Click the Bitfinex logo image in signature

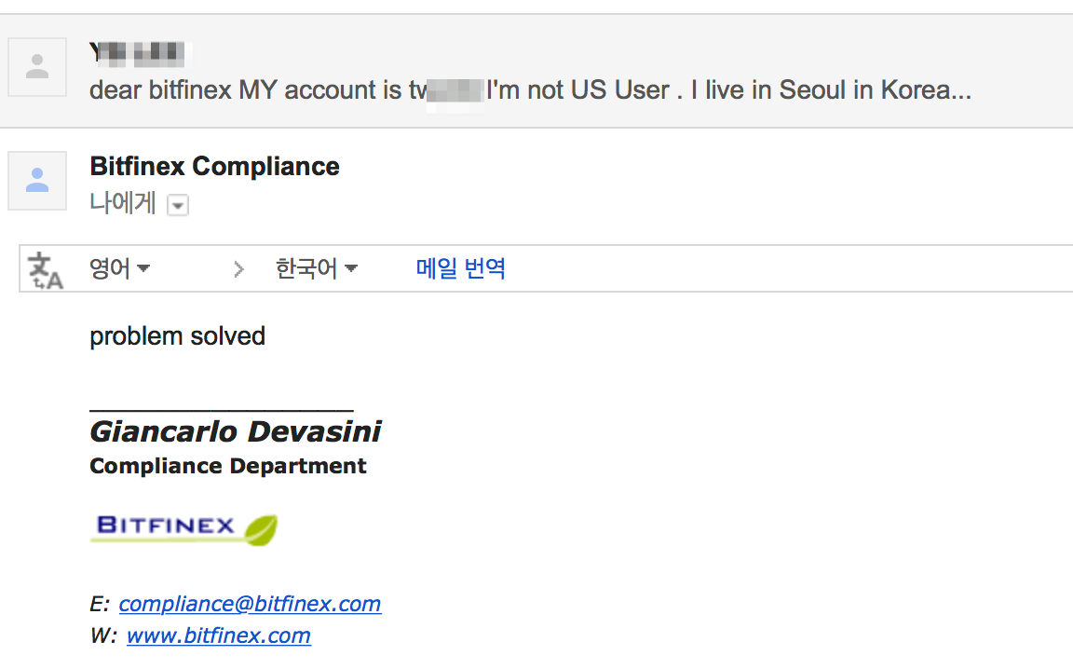(184, 529)
